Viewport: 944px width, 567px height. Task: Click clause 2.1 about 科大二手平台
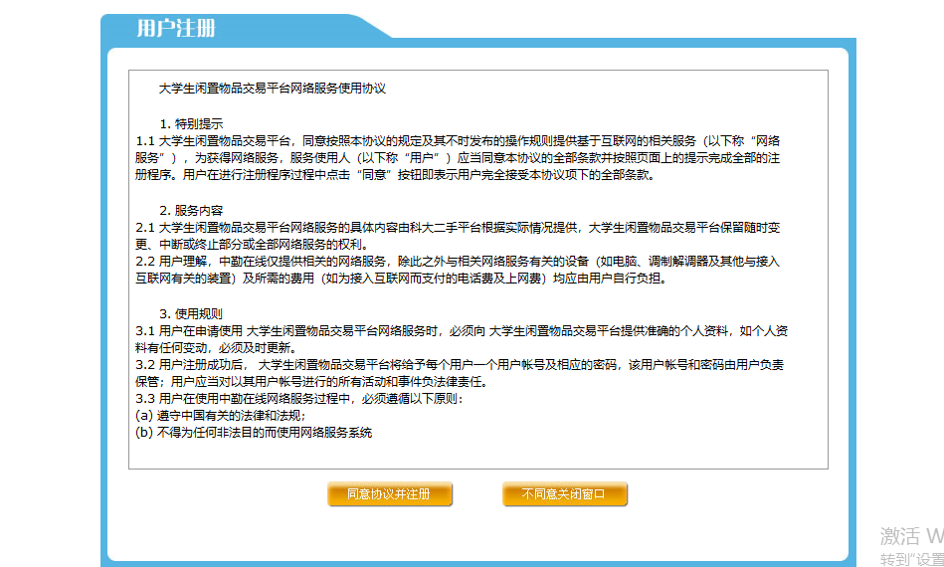(458, 236)
